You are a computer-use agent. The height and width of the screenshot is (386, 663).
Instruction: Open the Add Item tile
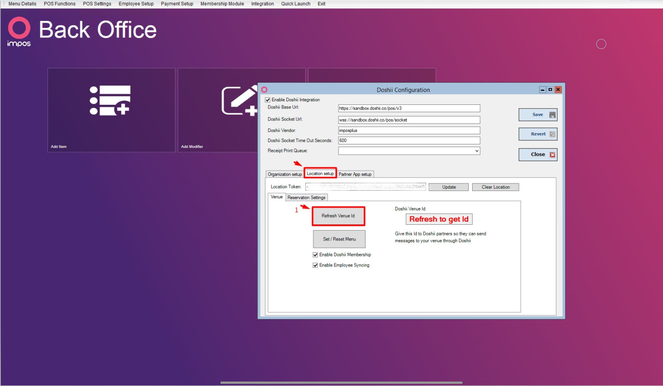point(111,110)
